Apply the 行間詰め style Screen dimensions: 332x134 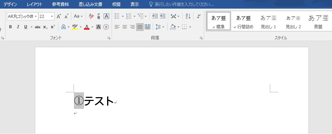click(x=244, y=21)
